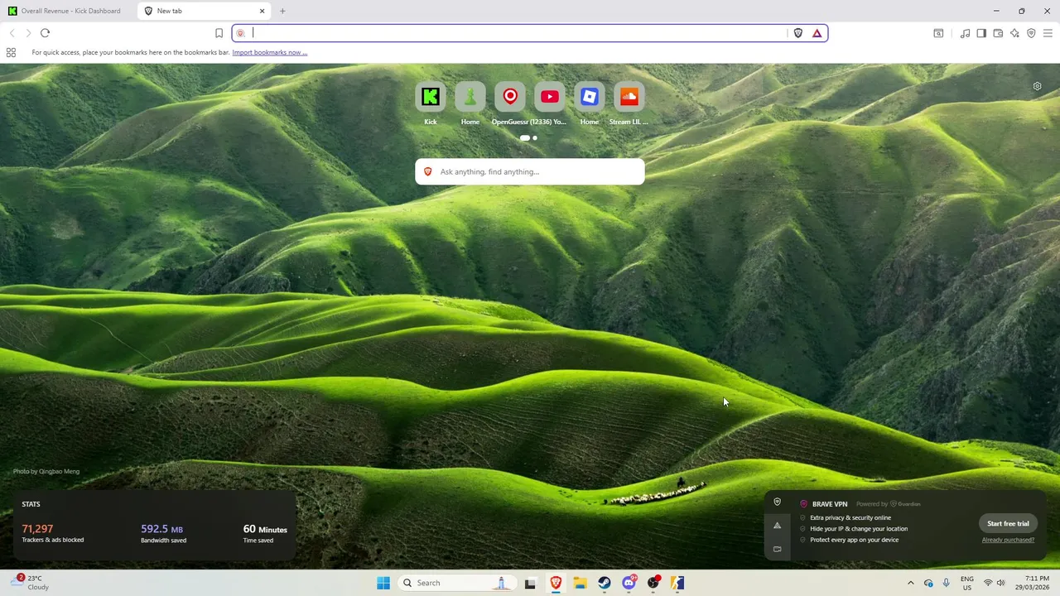The width and height of the screenshot is (1060, 596).
Task: Click the 60 Minutes time saved stat
Action: click(265, 533)
